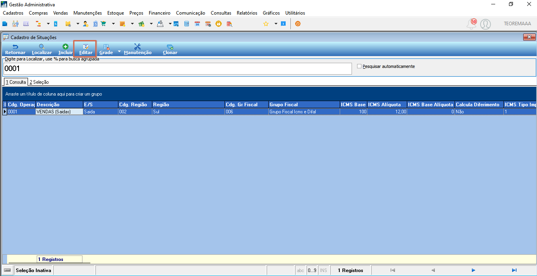Click the ICMS Alíquota column header

[x=387, y=105]
